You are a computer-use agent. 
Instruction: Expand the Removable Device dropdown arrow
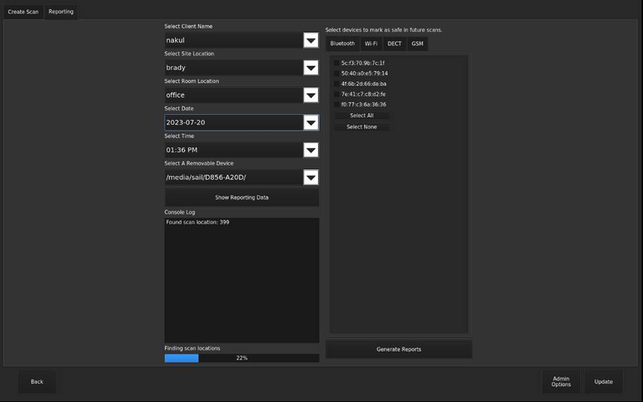point(311,178)
